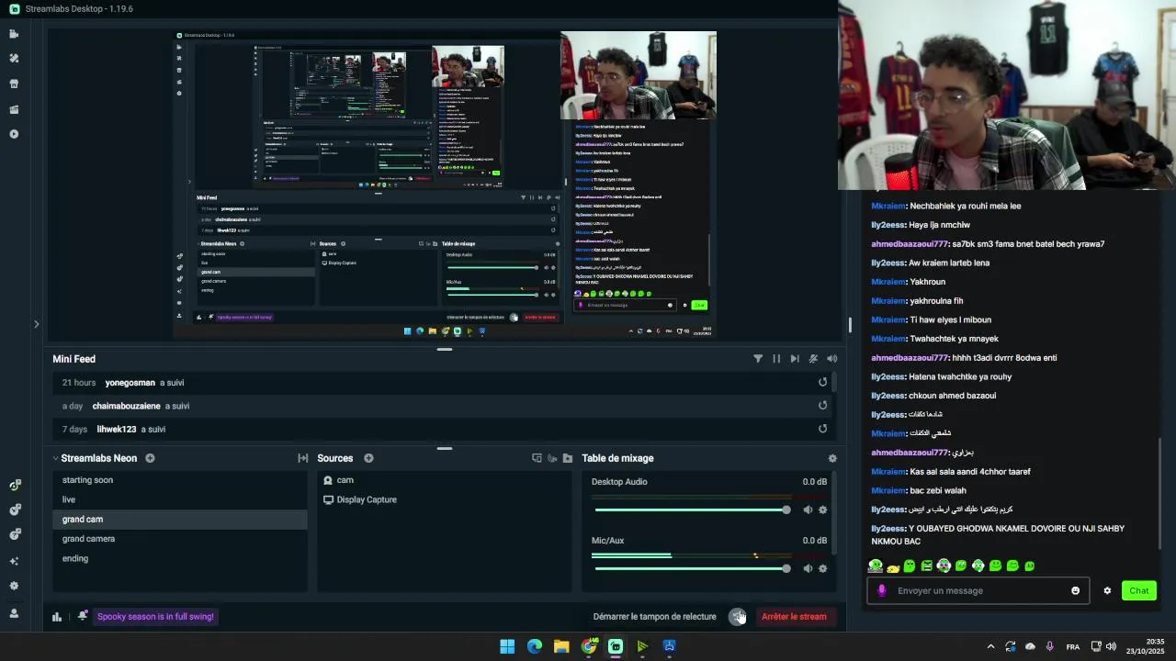Open Google Chrome from taskbar
This screenshot has height=661, width=1176.
tap(589, 646)
